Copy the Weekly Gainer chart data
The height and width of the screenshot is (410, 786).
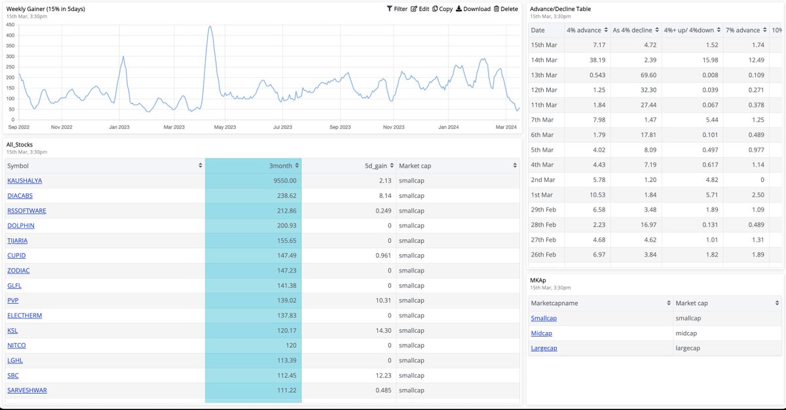point(443,9)
